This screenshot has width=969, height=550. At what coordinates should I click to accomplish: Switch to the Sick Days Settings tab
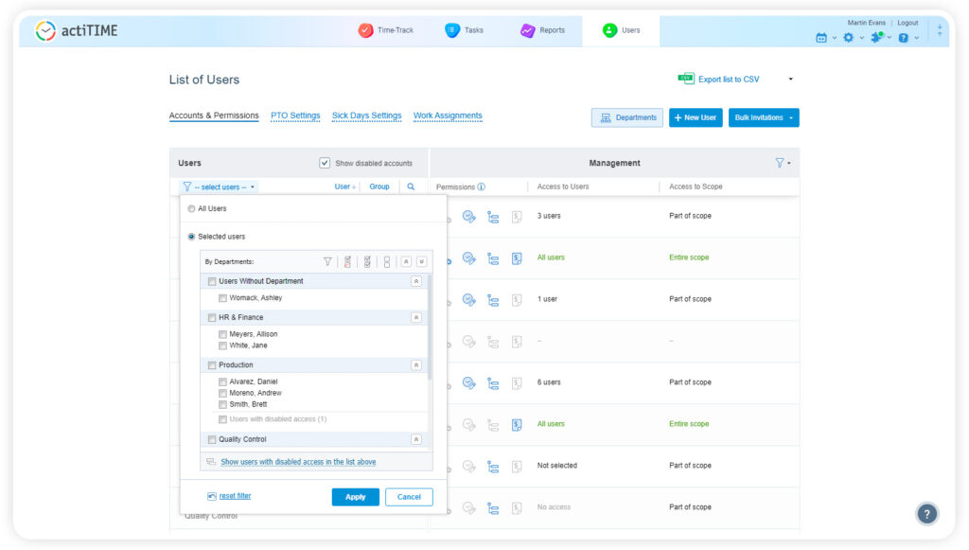[366, 115]
